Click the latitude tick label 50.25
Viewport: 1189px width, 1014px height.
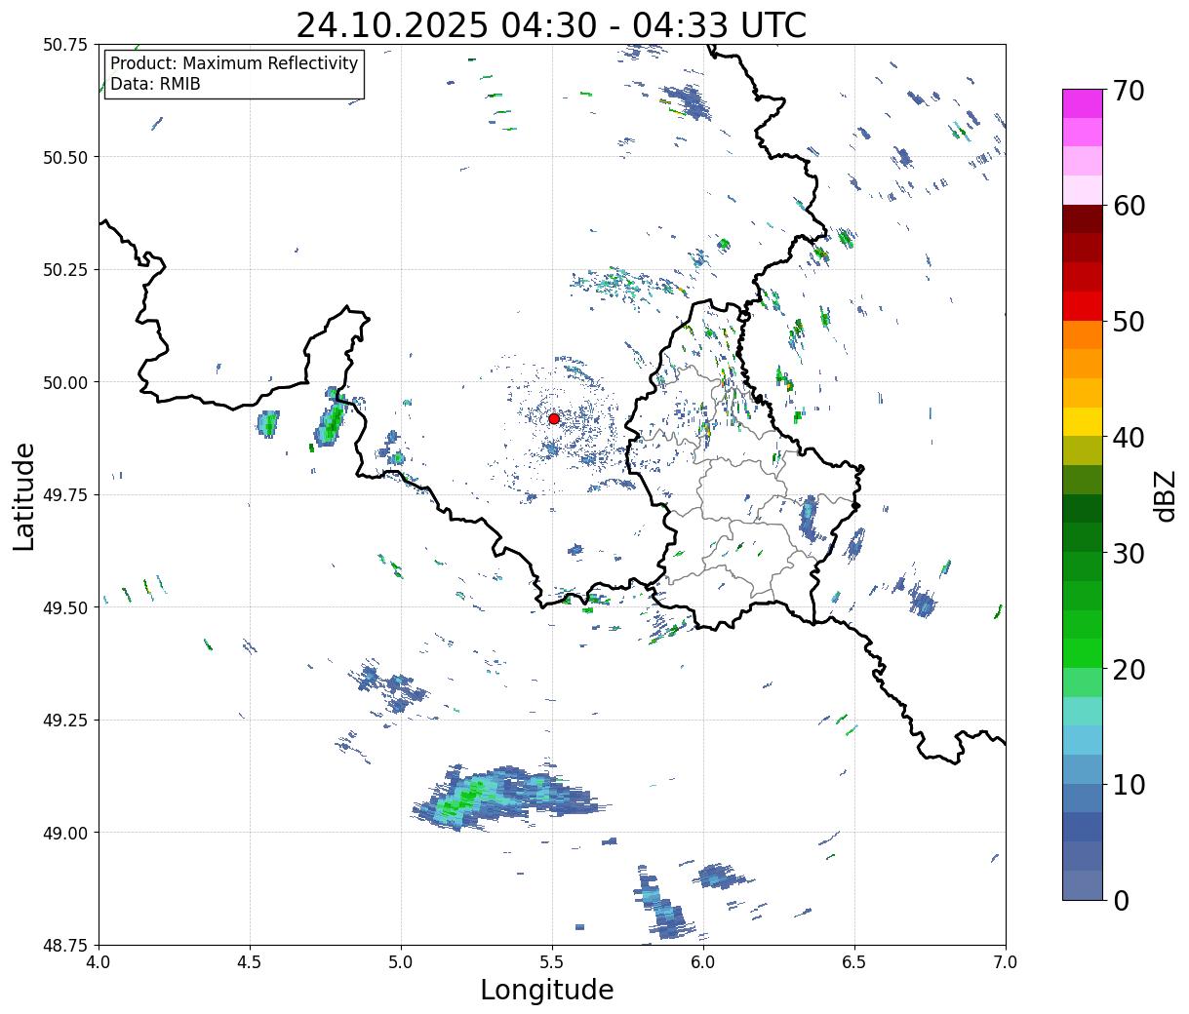[65, 270]
